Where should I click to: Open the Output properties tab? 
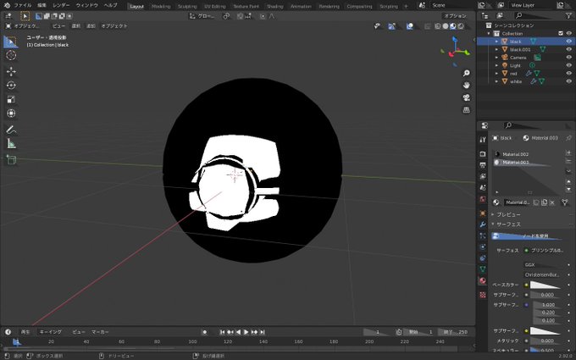(483, 165)
